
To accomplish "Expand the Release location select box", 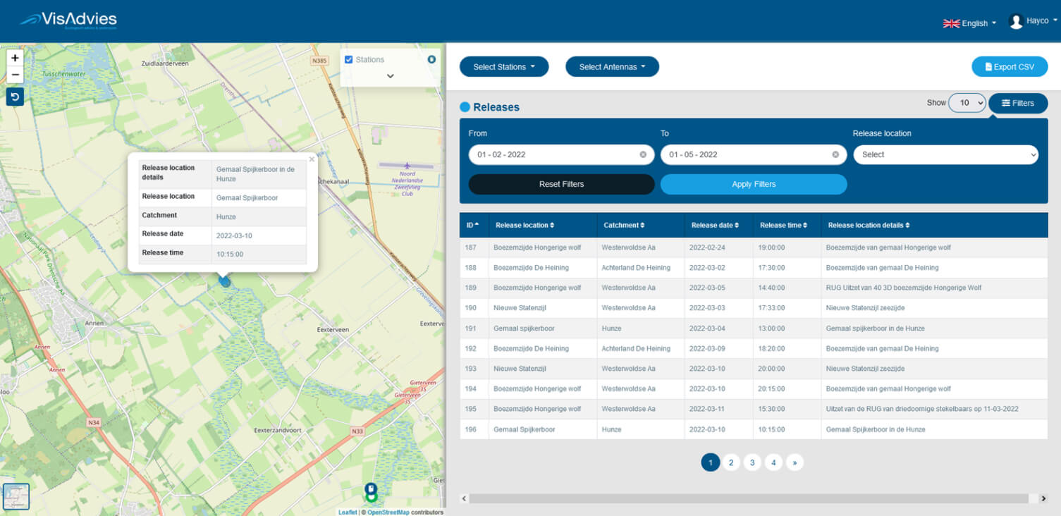I will 945,154.
